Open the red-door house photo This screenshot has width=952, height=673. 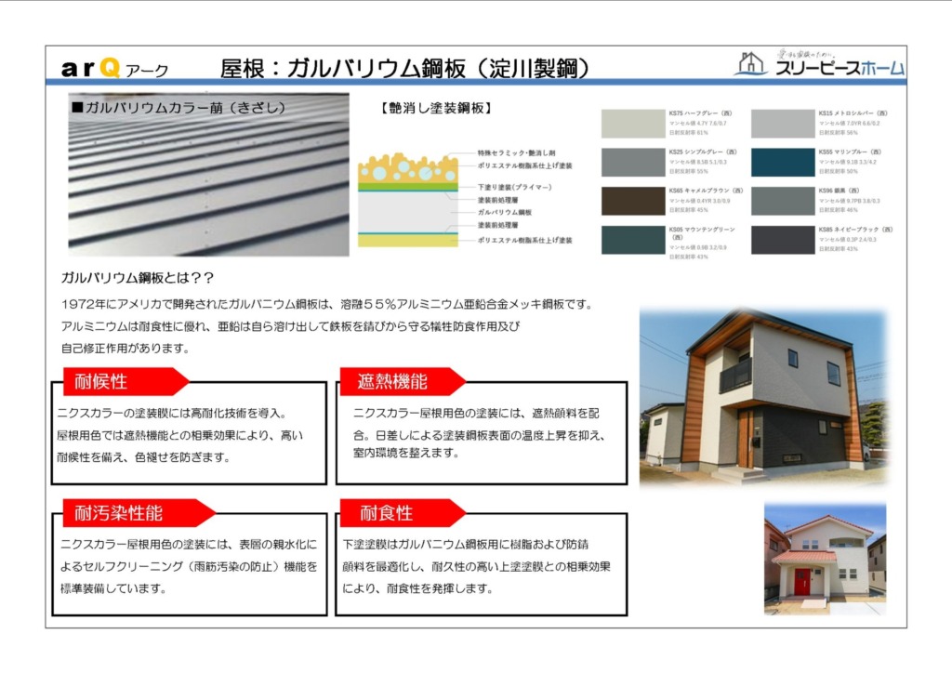click(x=825, y=559)
